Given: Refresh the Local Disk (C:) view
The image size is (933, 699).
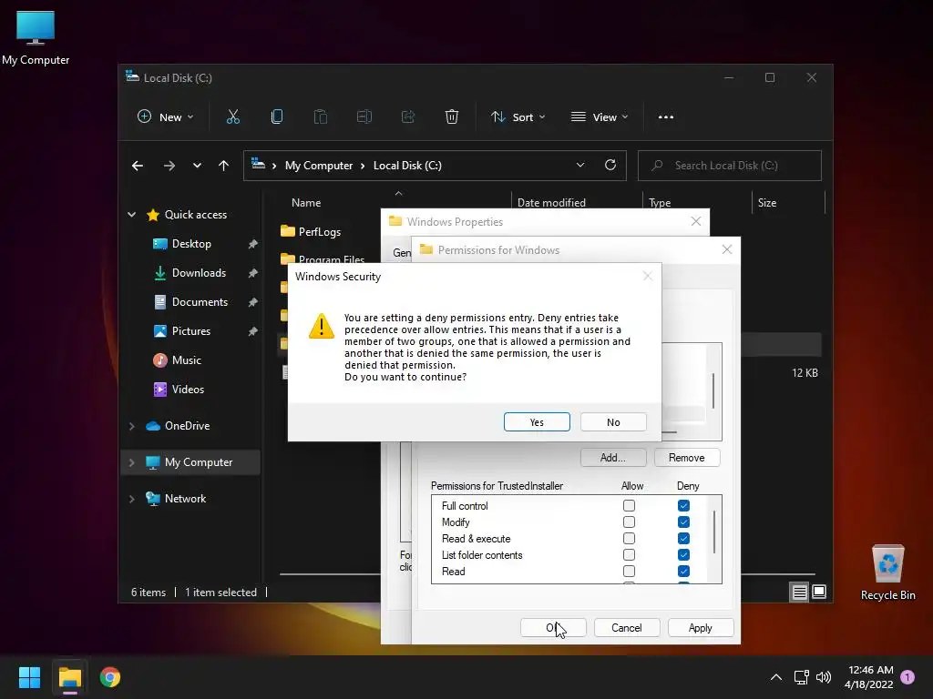Looking at the screenshot, I should pyautogui.click(x=610, y=166).
